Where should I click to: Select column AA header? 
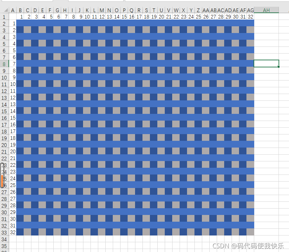(206, 10)
